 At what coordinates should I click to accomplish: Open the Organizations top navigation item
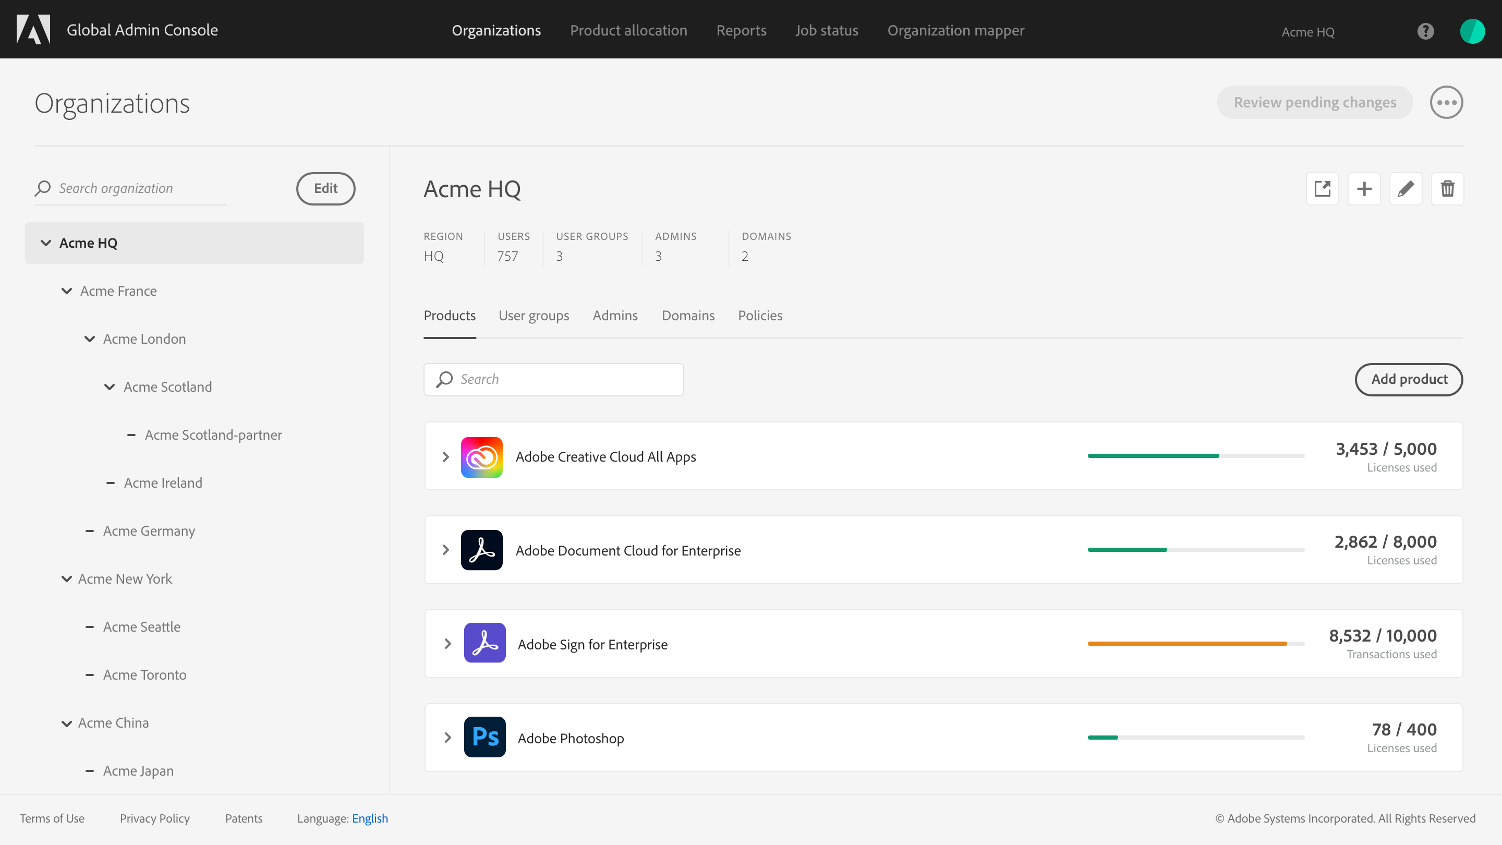pos(496,30)
